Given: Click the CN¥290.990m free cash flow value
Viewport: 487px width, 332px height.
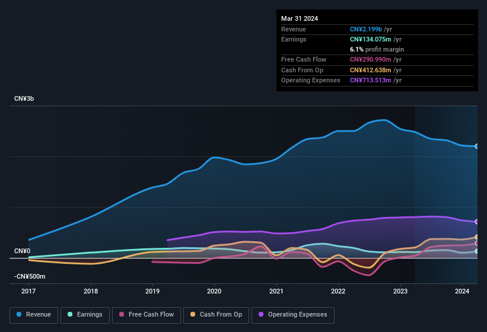Looking at the screenshot, I should 371,59.
